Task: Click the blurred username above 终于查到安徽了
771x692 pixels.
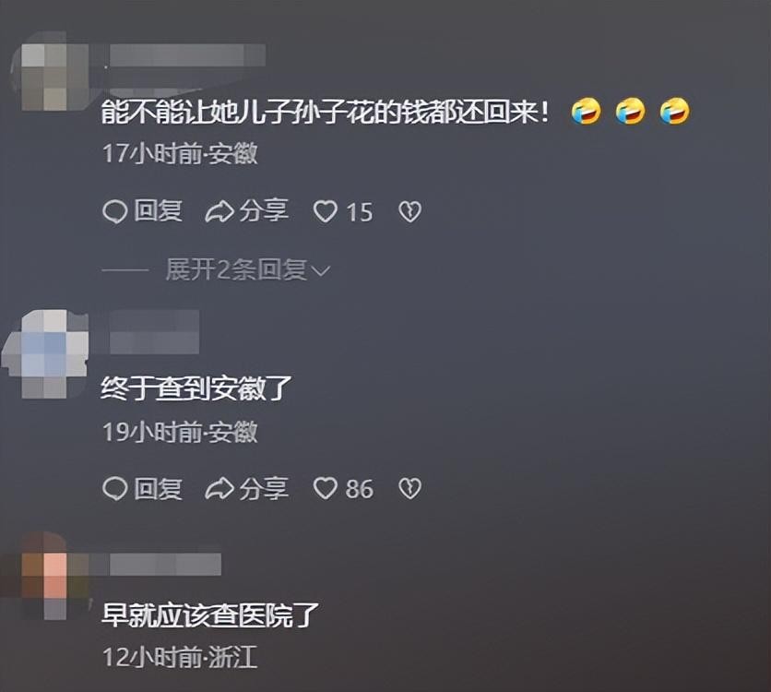Action: 154,332
